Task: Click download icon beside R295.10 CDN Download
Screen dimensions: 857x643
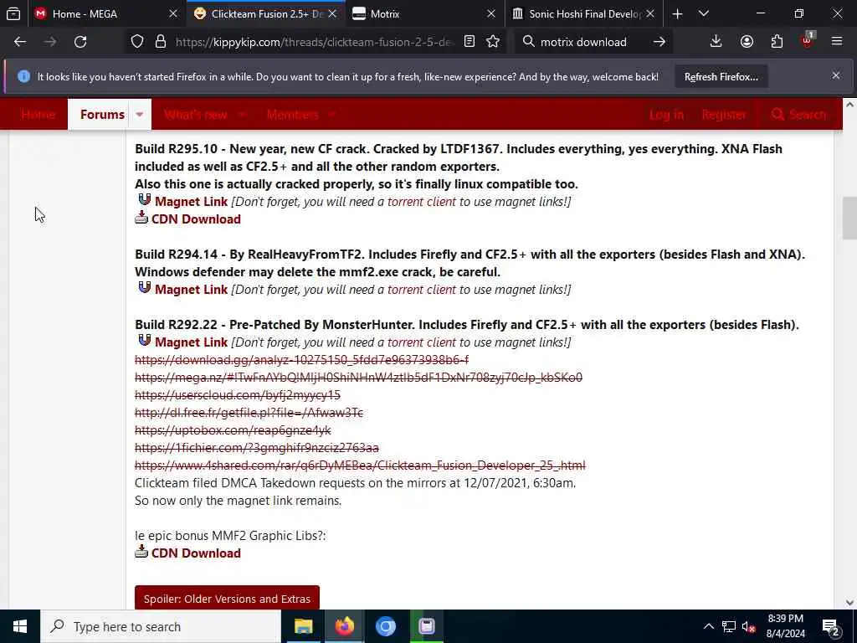Action: click(141, 218)
